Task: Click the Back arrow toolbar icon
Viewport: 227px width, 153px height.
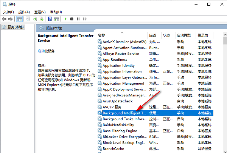Action: coord(4,19)
